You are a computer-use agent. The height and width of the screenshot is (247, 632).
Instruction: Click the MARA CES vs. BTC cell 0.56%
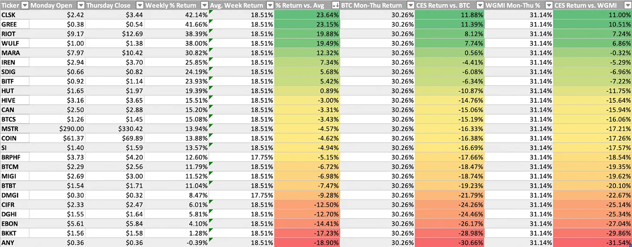point(450,53)
